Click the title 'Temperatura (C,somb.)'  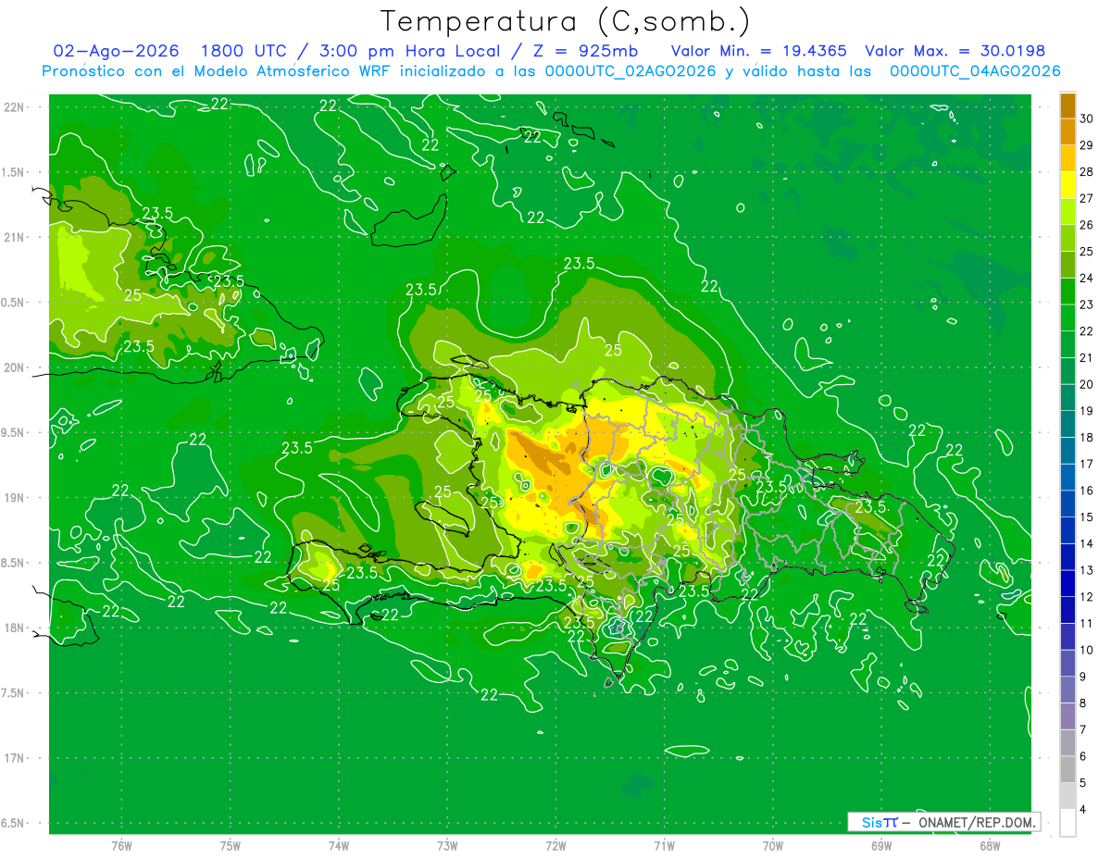[566, 21]
